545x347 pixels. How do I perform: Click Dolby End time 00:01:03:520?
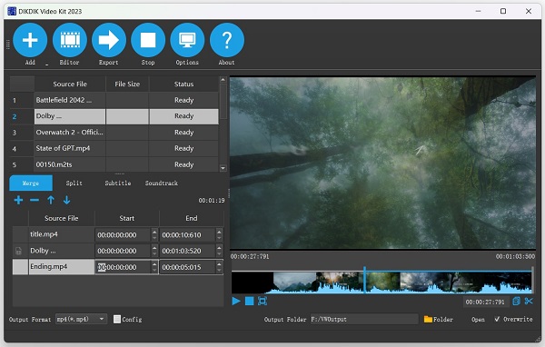pos(188,251)
